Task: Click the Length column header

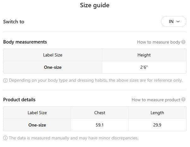Action: [x=157, y=113]
